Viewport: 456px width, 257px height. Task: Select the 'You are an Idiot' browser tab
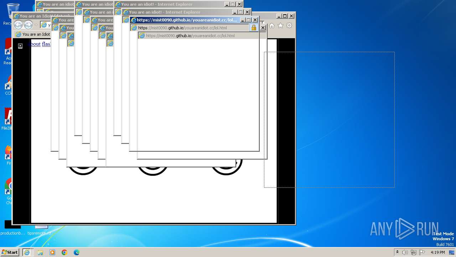(33, 34)
